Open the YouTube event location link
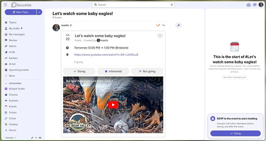Viewport: 266px width, 141px height. (x=106, y=54)
